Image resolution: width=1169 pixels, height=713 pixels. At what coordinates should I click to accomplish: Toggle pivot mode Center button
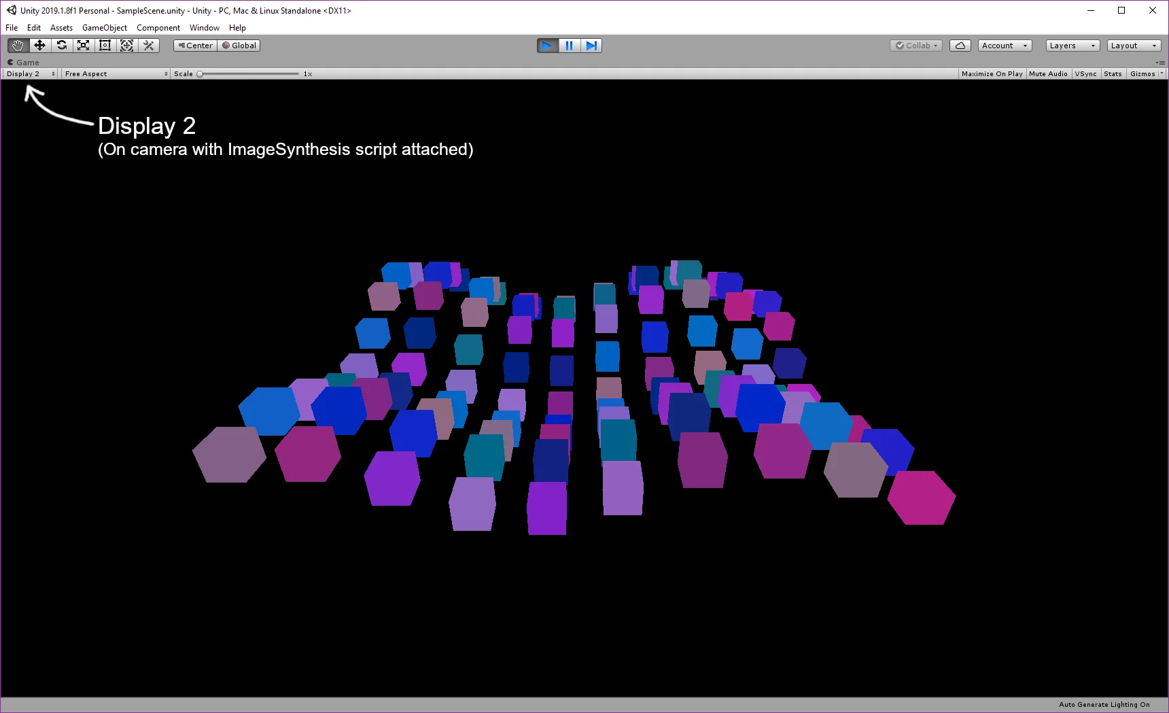point(195,46)
